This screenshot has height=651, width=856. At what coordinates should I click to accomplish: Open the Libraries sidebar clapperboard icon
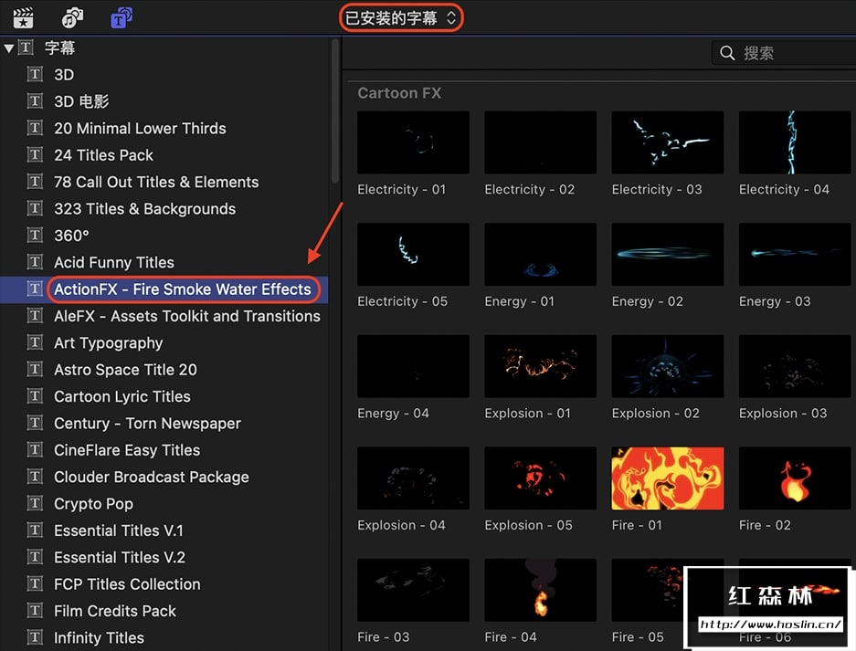(x=24, y=18)
